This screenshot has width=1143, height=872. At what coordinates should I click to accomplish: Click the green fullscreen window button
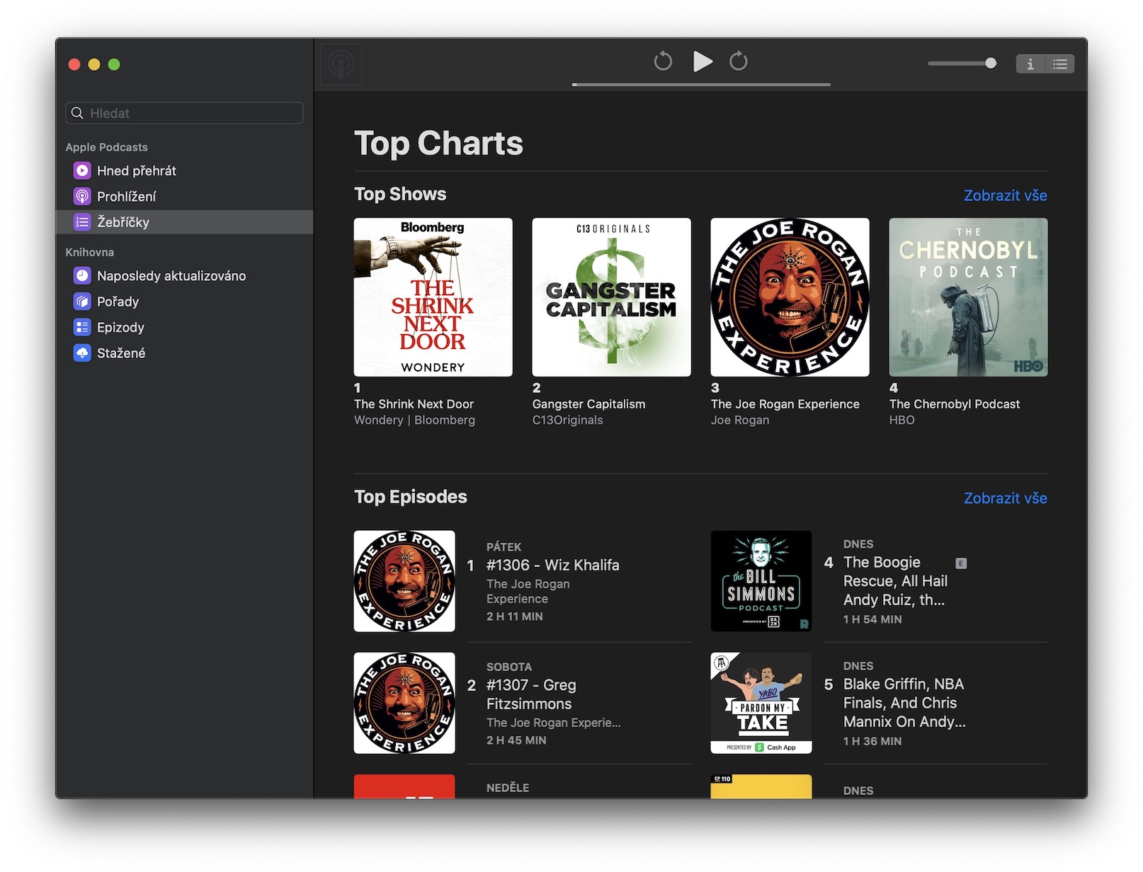point(114,64)
